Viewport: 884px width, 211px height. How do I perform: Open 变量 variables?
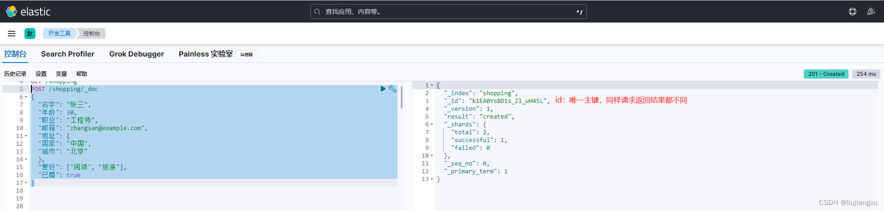pyautogui.click(x=61, y=74)
